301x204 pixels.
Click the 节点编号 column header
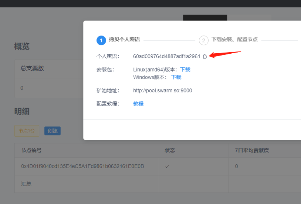[x=31, y=150]
